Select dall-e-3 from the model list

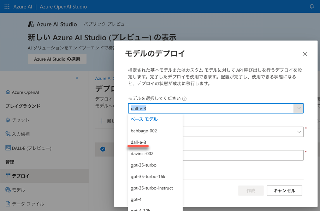(x=138, y=142)
